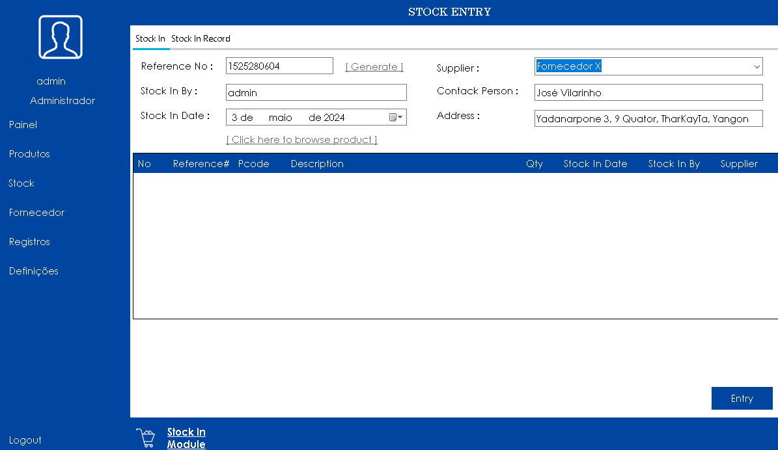Open Painel from the sidebar
Screen dimensions: 778x450
pos(23,125)
